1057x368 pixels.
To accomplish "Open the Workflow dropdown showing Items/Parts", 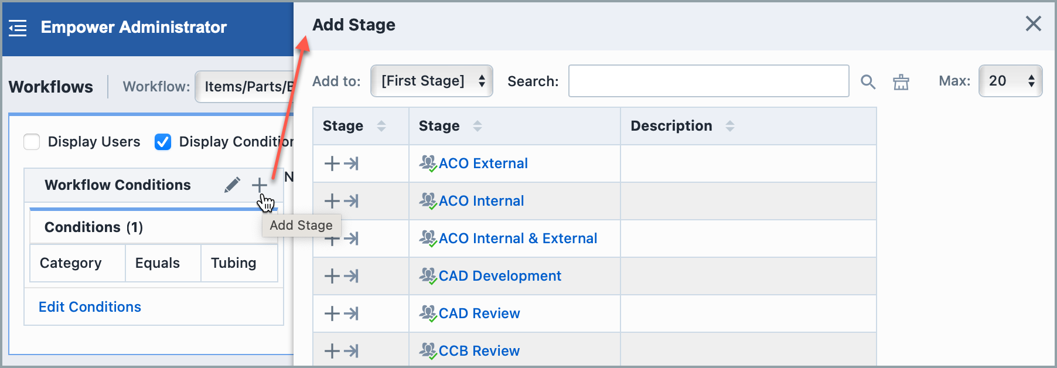I will click(244, 87).
